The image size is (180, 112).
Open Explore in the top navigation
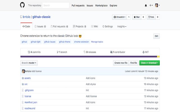click(x=113, y=6)
